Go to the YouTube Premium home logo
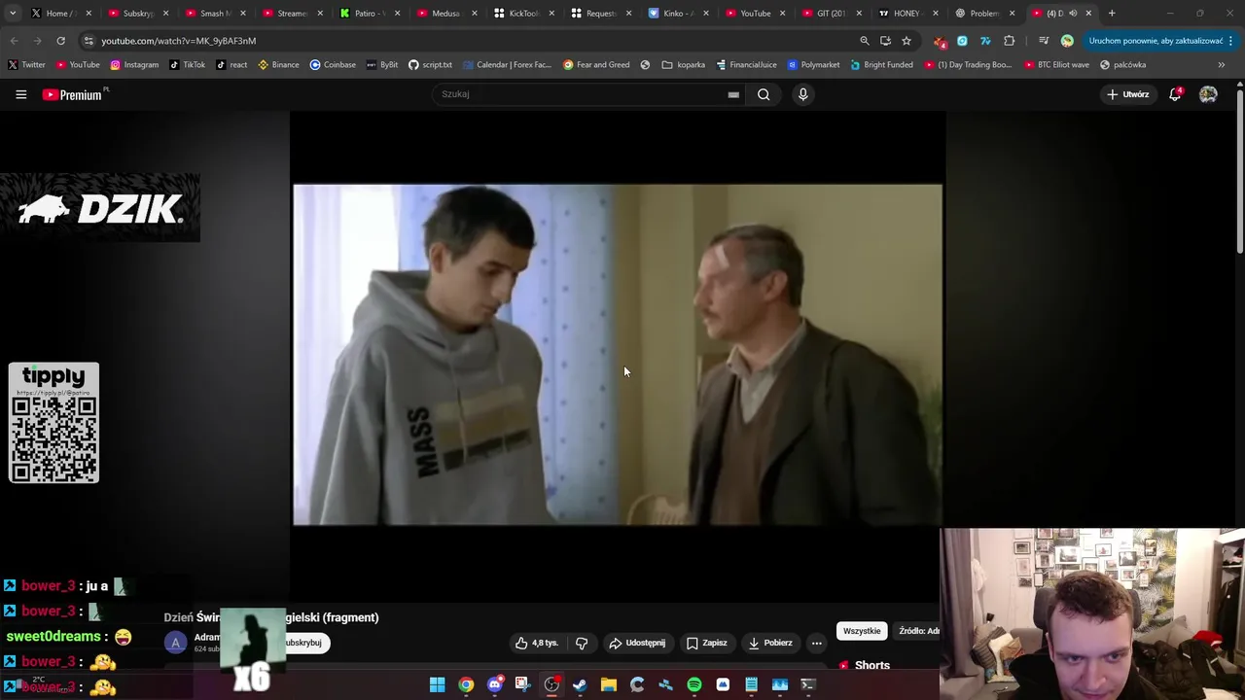This screenshot has height=700, width=1245. 72,94
